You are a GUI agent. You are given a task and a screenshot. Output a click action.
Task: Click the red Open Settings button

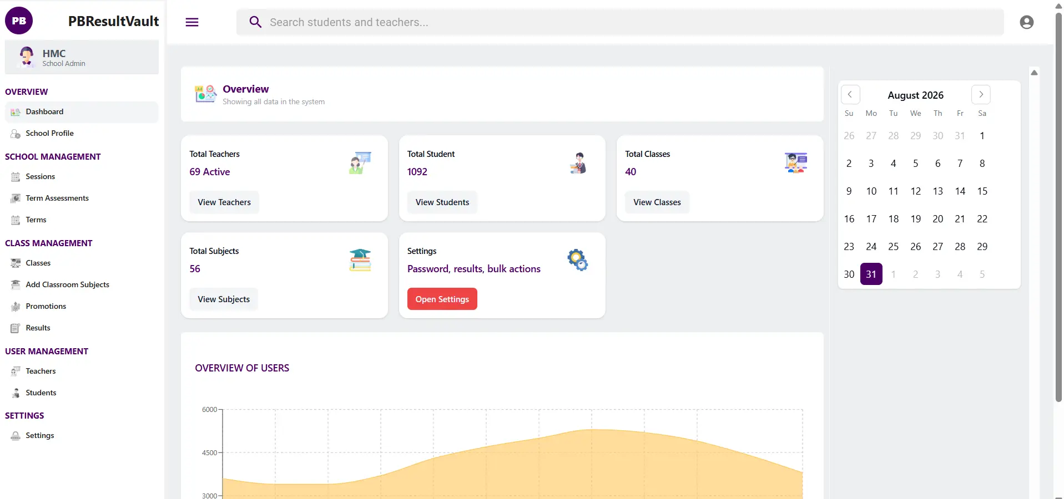pyautogui.click(x=442, y=299)
